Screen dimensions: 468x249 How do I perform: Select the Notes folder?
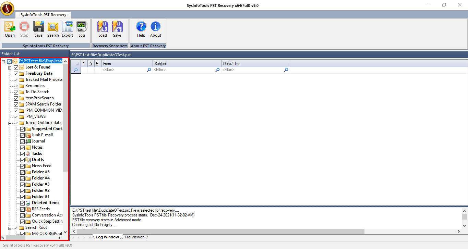coord(37,147)
